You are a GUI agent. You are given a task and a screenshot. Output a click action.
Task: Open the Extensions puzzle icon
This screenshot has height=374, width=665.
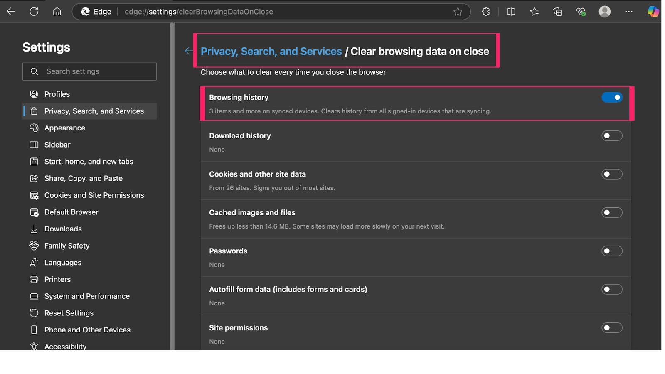pos(486,12)
